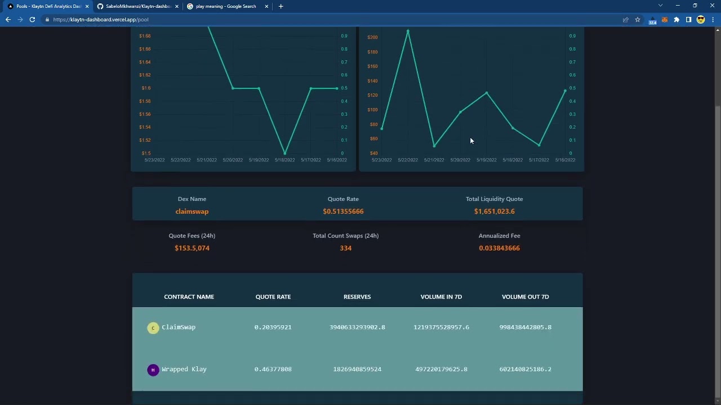The height and width of the screenshot is (405, 721).
Task: Click reserves value 3940633293902.8
Action: 357,327
